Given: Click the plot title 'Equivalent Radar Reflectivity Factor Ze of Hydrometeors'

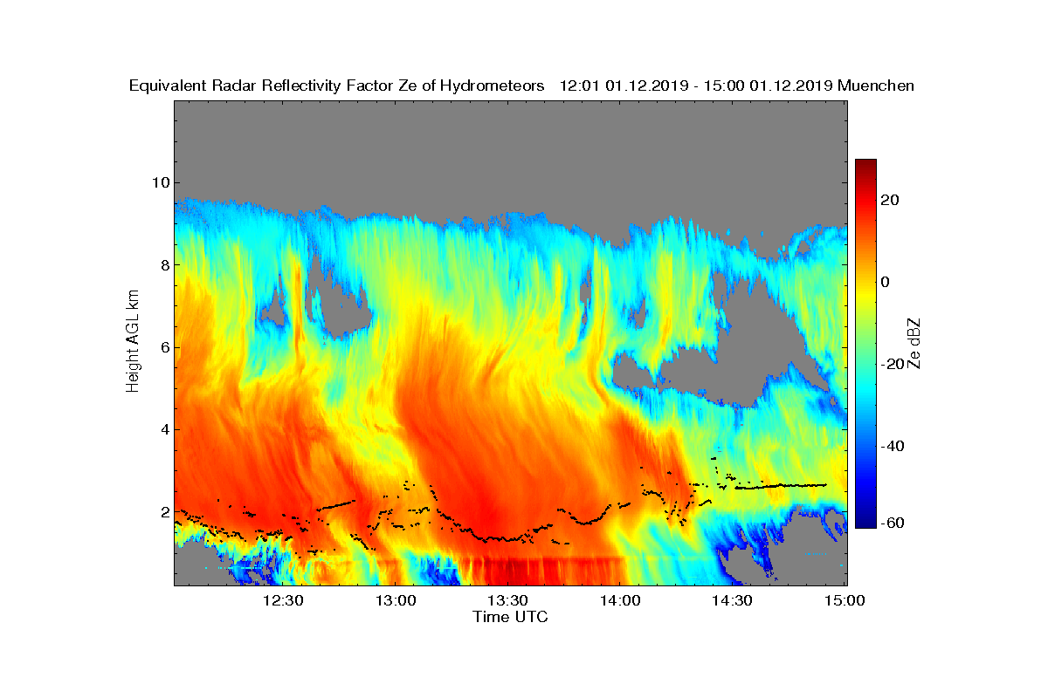Looking at the screenshot, I should pos(337,86).
